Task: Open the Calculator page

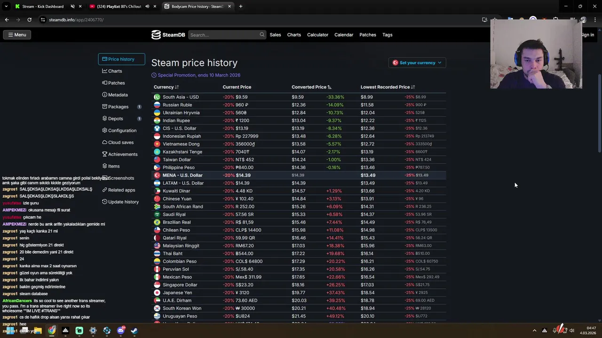Action: tap(317, 35)
